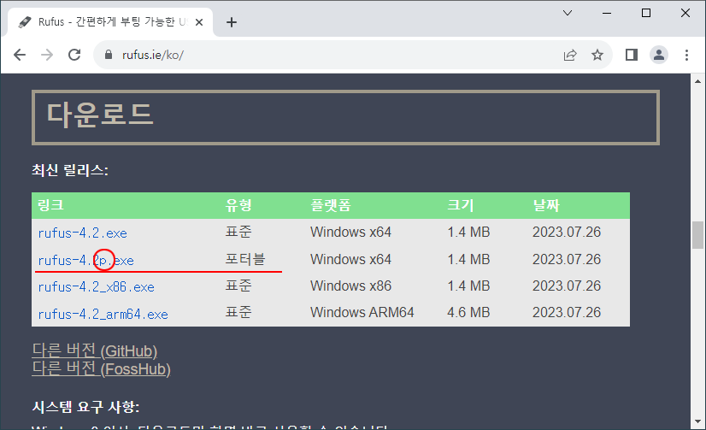Click the 날짜 column header
Image resolution: width=706 pixels, height=430 pixels.
pos(545,205)
